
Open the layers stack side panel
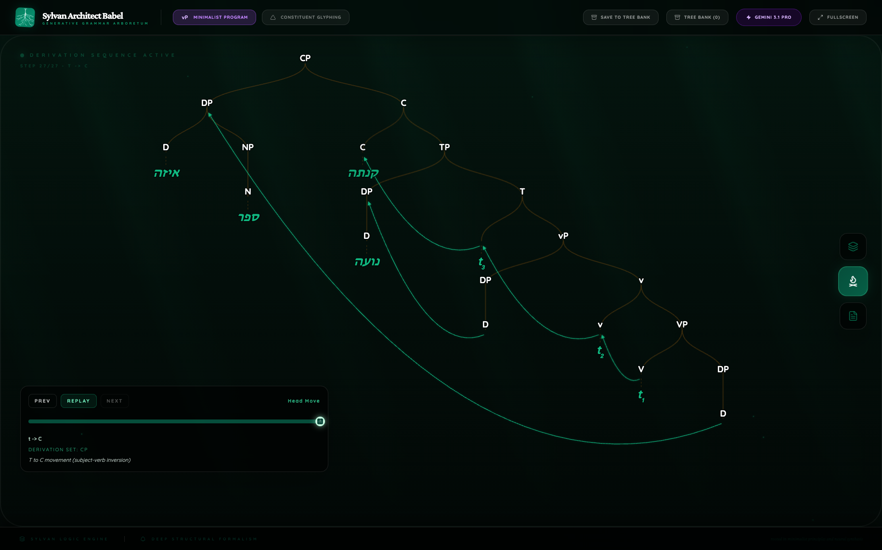point(853,247)
